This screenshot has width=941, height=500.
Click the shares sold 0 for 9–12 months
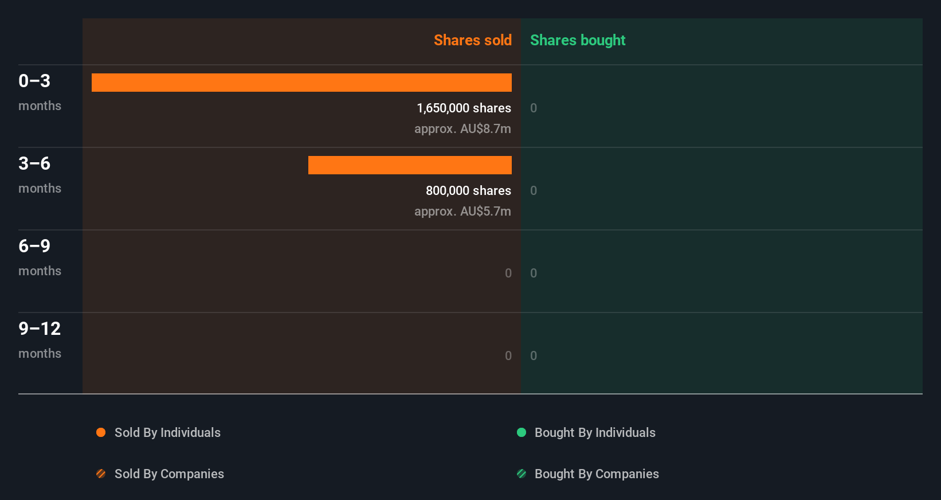pyautogui.click(x=508, y=356)
